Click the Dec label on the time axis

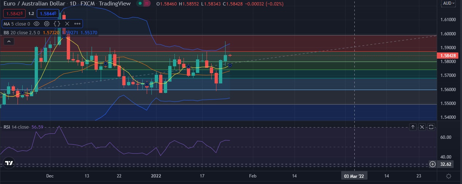pyautogui.click(x=50, y=176)
